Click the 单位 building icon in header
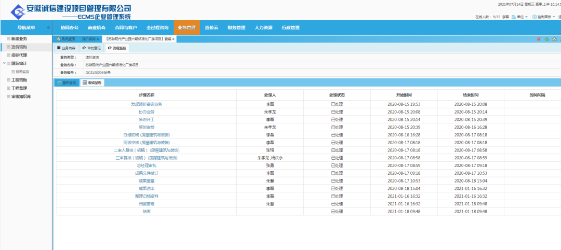Viewport: 561px width, 250px height. [x=514, y=17]
